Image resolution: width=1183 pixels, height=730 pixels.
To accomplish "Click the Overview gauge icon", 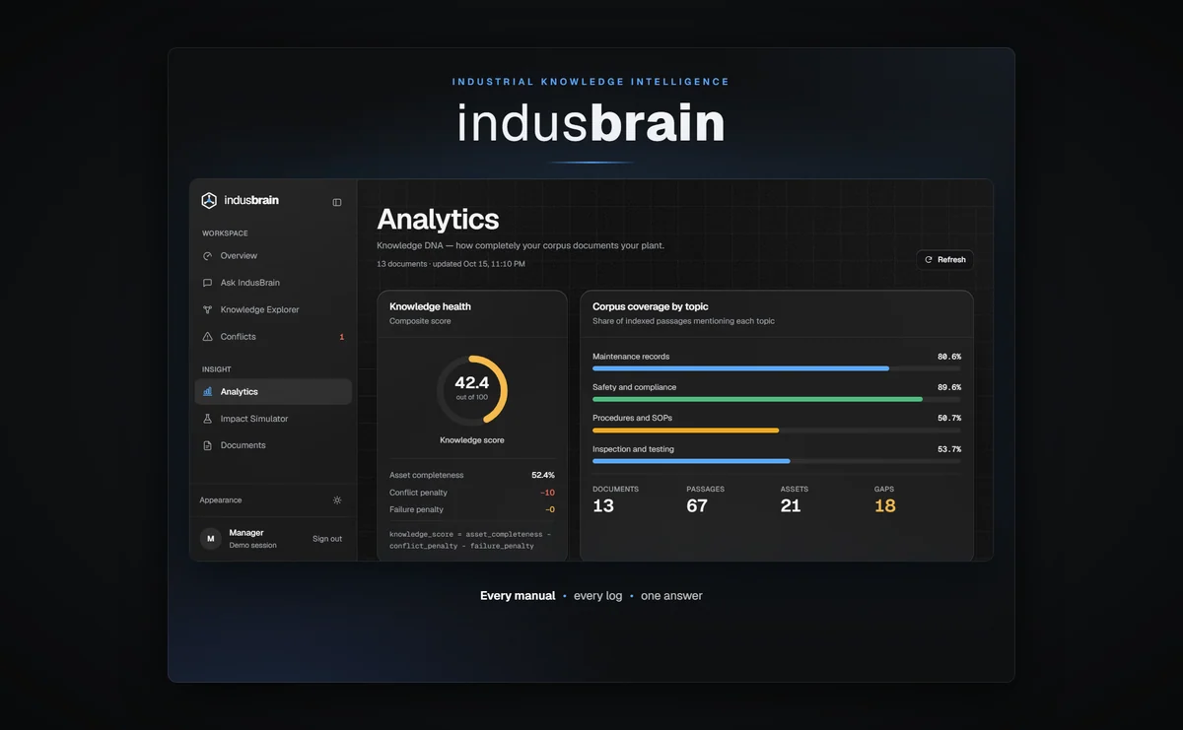I will 207,256.
